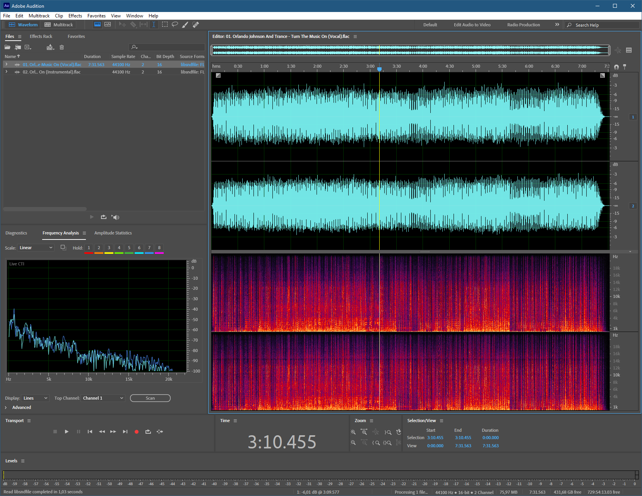Select the 02 Instrumental.flac file
The height and width of the screenshot is (496, 642).
click(x=51, y=72)
